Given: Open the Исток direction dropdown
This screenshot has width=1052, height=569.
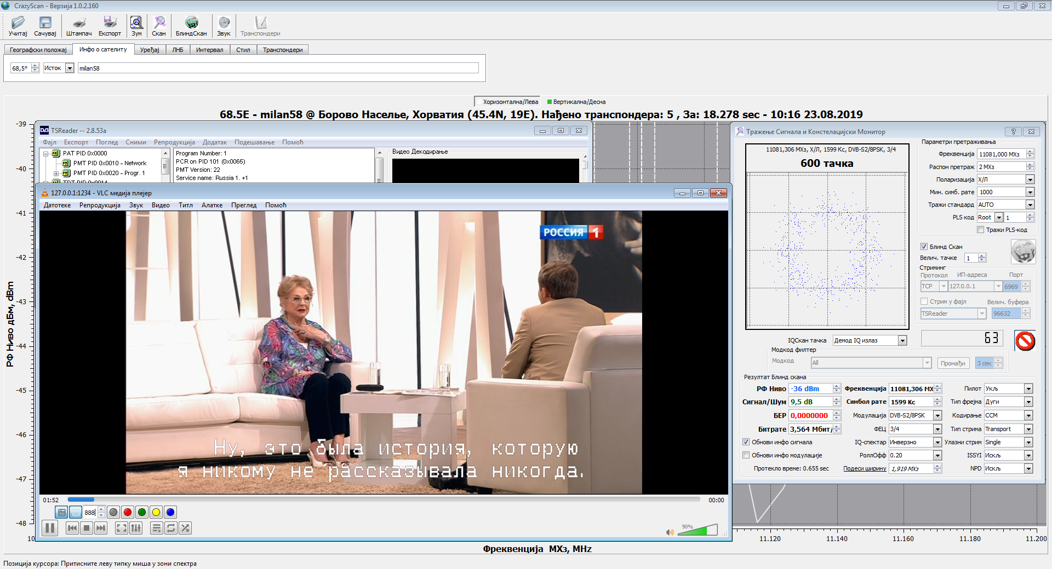Looking at the screenshot, I should point(70,68).
